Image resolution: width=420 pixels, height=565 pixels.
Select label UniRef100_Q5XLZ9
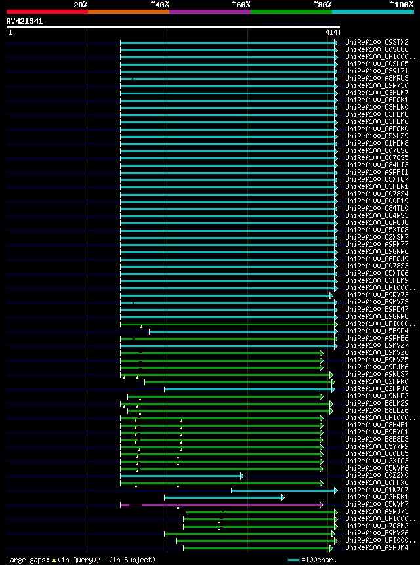pos(377,136)
